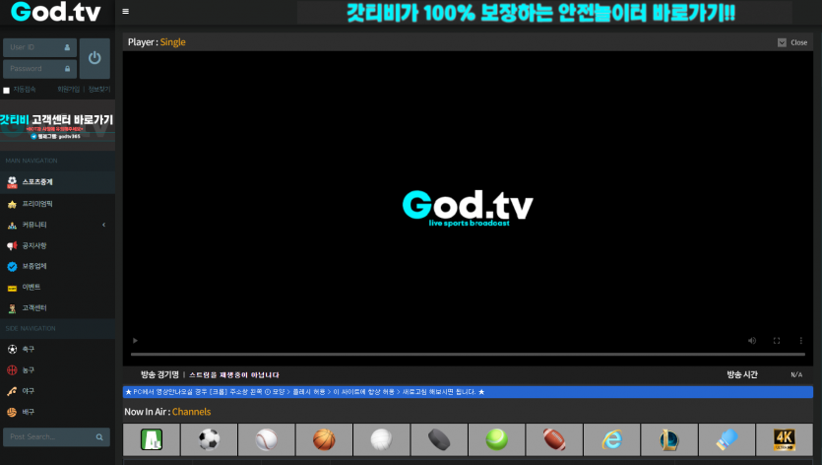Image resolution: width=822 pixels, height=465 pixels.
Task: Click the 'N/A' broadcast time value
Action: tap(796, 374)
